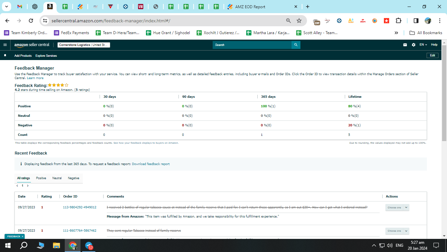
Task: Select the All ratings tab
Action: [x=24, y=178]
